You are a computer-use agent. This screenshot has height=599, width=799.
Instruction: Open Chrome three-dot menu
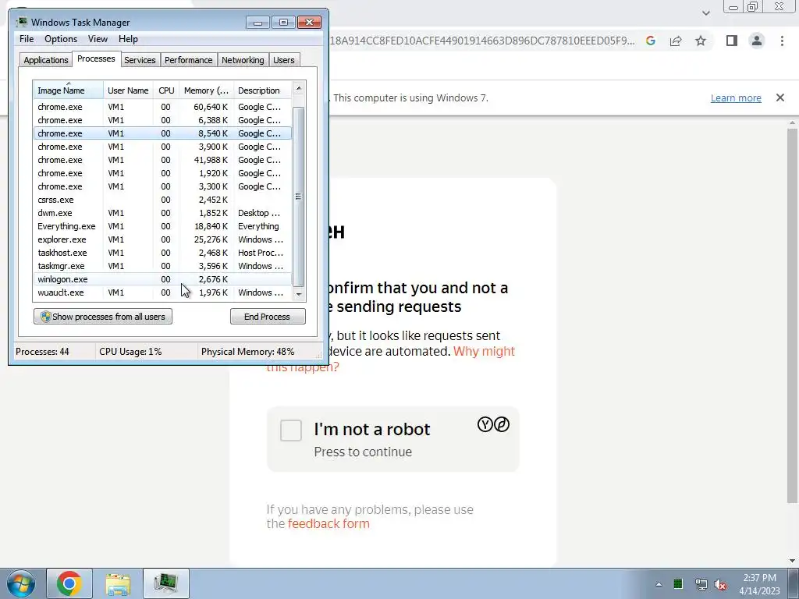click(x=782, y=41)
